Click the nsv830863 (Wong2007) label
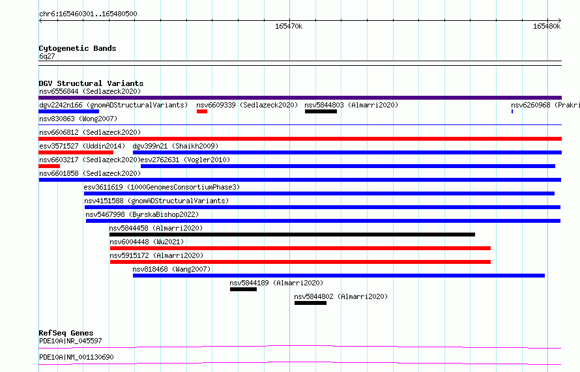 click(x=78, y=119)
